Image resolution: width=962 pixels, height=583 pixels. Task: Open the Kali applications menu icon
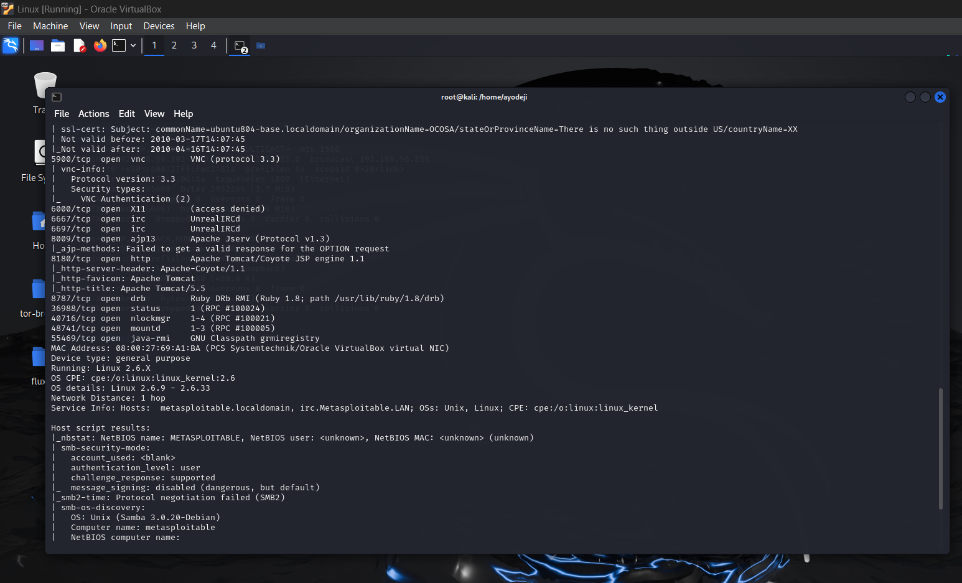[x=11, y=45]
